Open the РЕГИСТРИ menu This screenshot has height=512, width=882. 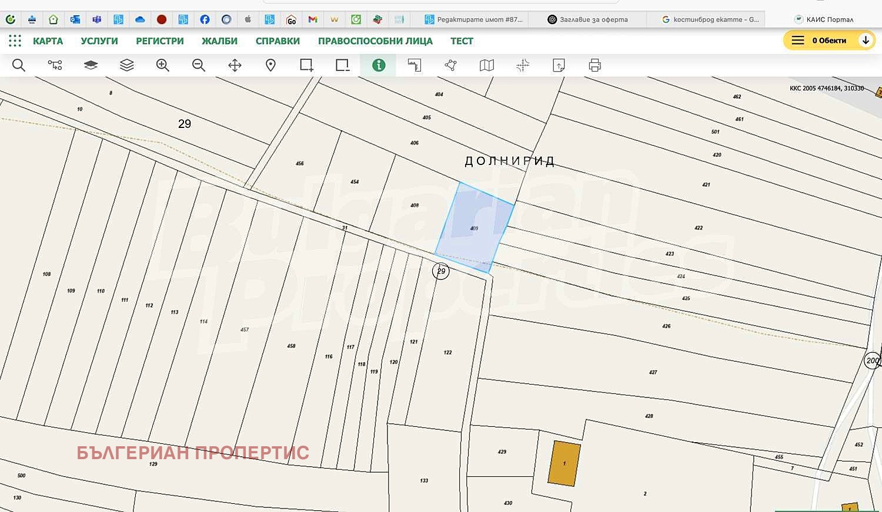(159, 41)
